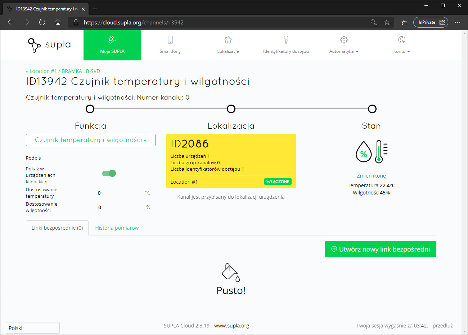The height and width of the screenshot is (335, 468).
Task: Click Utwórz nowy link bezpośredni button
Action: point(381,249)
